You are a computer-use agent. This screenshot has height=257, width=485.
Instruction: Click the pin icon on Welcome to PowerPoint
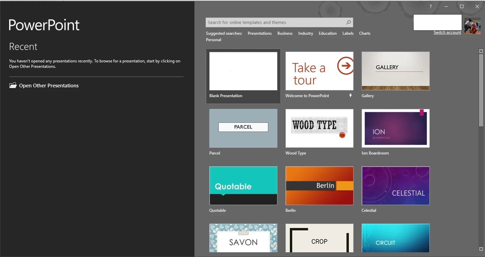(x=351, y=96)
